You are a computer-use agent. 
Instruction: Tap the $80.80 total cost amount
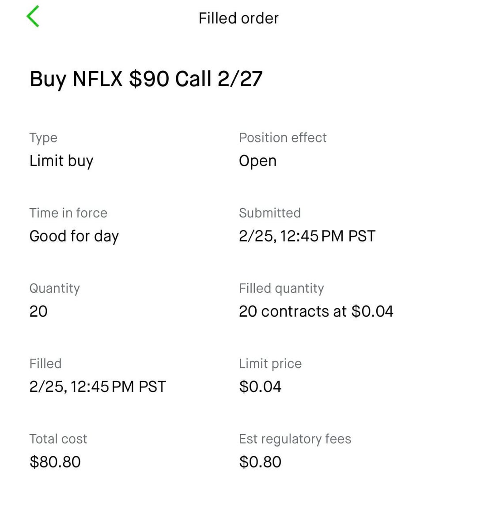[55, 462]
